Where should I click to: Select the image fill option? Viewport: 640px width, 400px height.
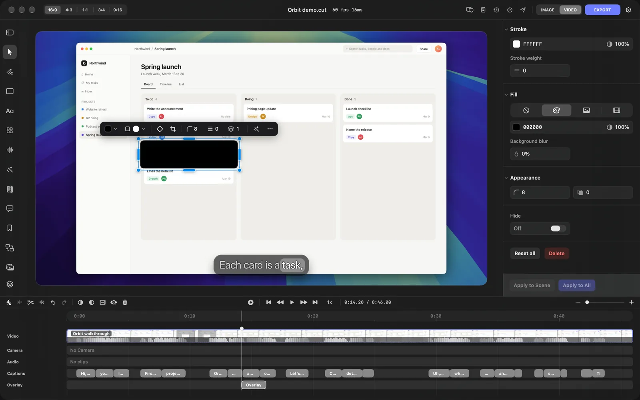[586, 110]
